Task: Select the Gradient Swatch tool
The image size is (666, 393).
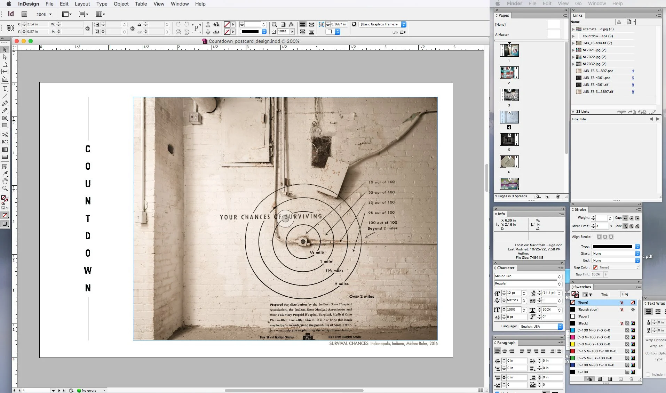Action: [x=5, y=150]
